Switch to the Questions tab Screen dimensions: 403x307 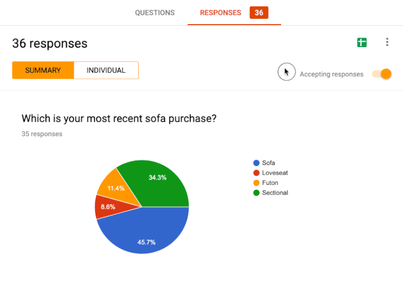(x=155, y=12)
